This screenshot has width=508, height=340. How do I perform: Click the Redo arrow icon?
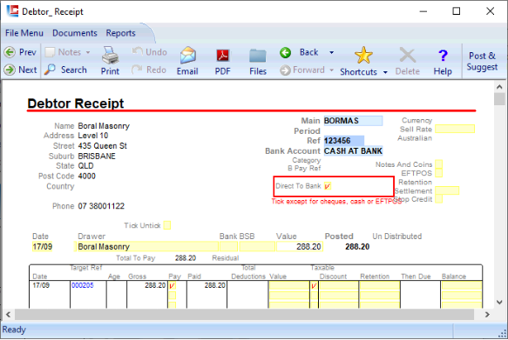137,69
